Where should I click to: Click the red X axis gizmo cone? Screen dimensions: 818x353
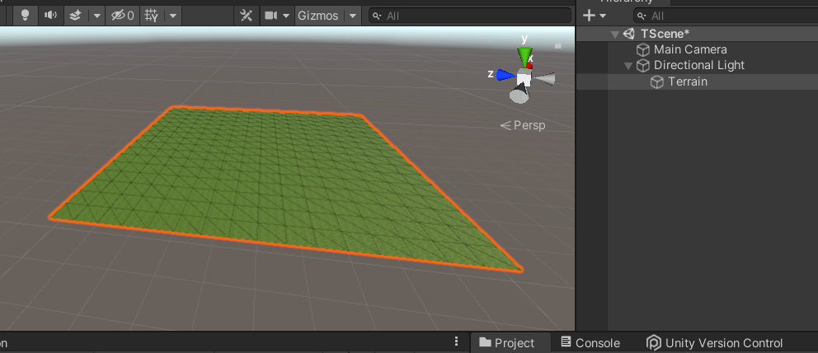click(529, 66)
